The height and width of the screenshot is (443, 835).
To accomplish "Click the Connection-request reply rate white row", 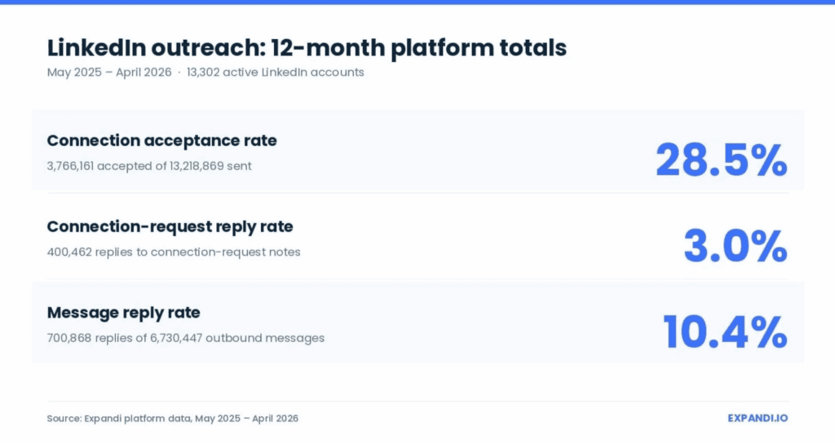I will pyautogui.click(x=417, y=236).
